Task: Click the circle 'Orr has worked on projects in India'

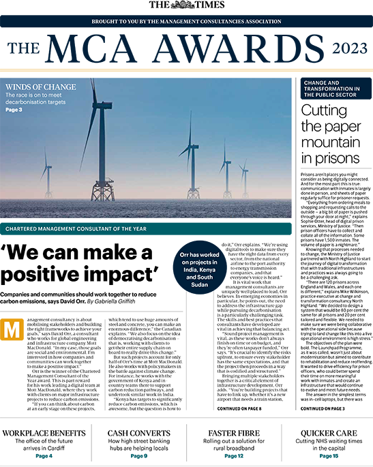Action: [x=199, y=267]
